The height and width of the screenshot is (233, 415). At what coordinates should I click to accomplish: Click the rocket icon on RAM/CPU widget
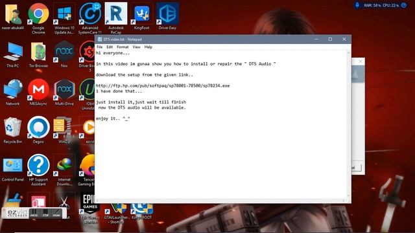(357, 5)
